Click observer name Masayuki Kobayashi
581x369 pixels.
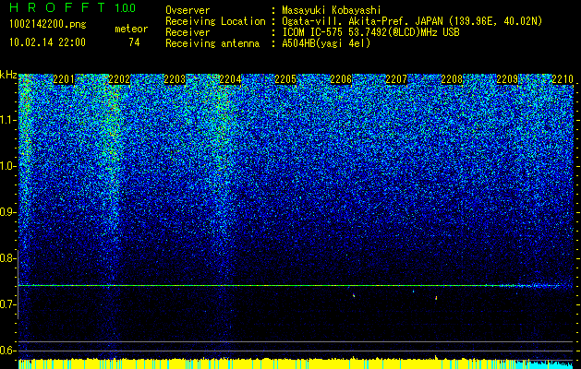[x=332, y=10]
